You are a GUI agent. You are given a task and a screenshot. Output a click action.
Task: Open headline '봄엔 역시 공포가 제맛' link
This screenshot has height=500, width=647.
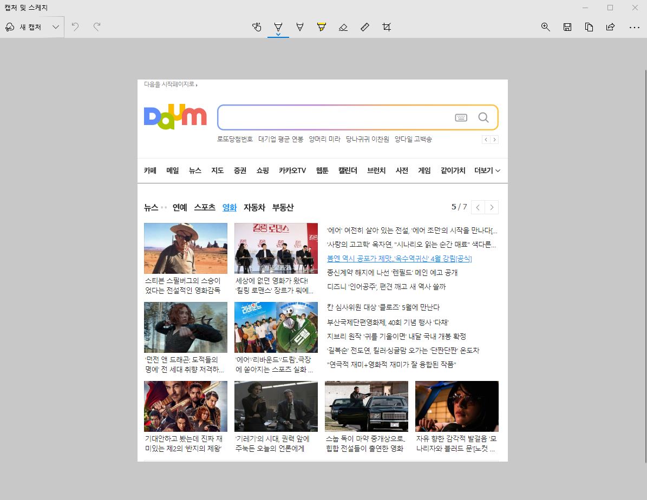tap(400, 259)
